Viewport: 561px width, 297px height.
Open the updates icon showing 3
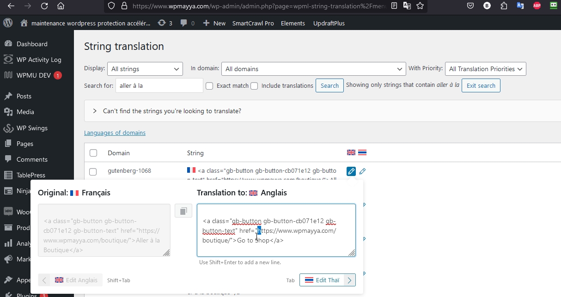165,23
